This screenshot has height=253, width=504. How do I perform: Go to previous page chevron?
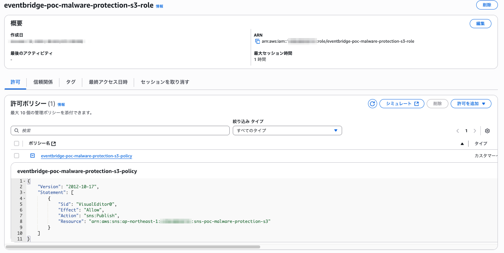[x=458, y=131]
